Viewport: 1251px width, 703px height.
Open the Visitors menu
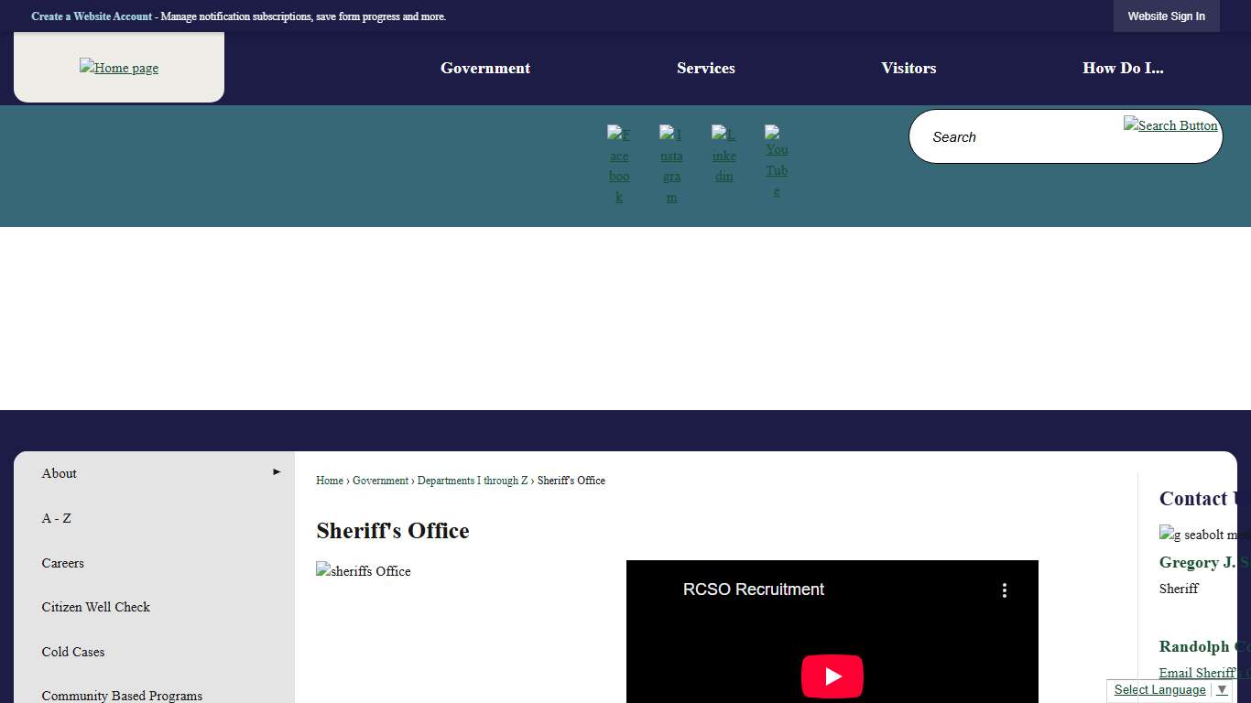(x=908, y=69)
